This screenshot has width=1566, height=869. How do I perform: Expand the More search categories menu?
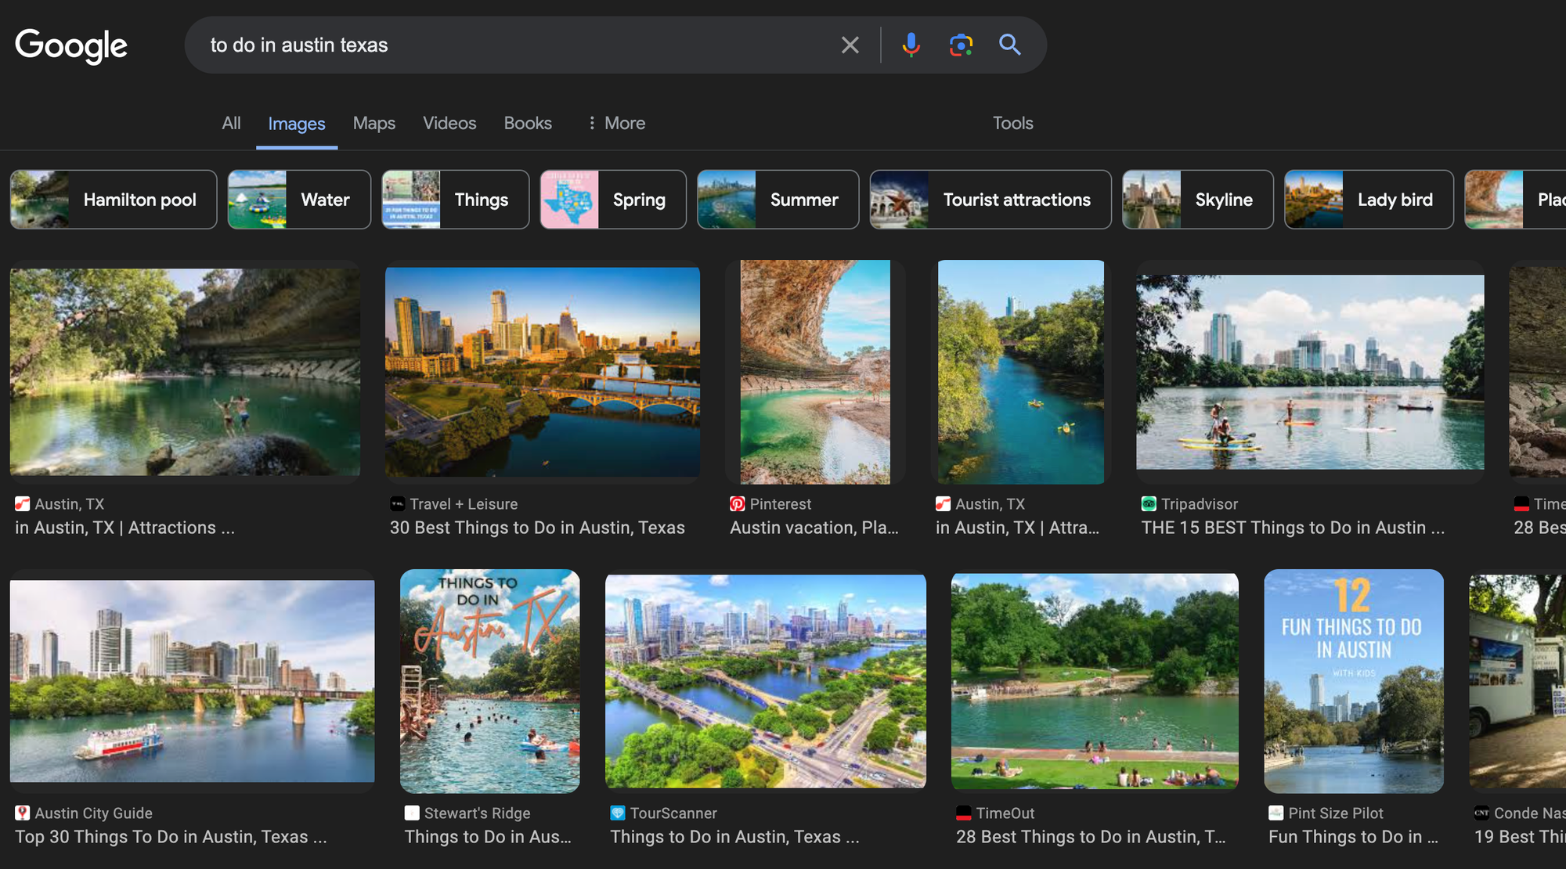coord(615,123)
